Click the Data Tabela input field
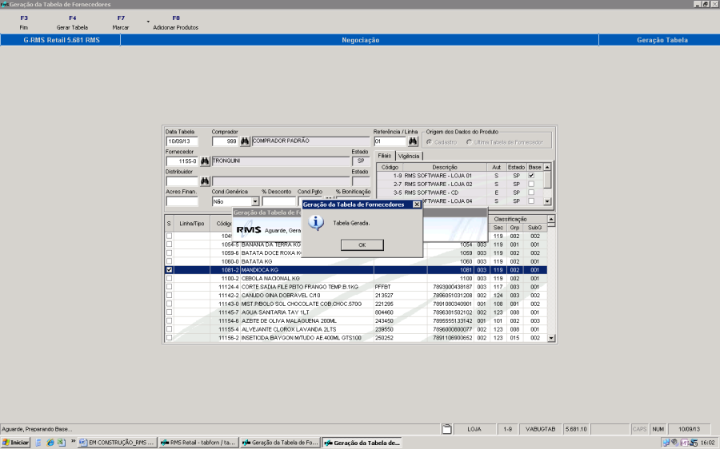 (182, 141)
